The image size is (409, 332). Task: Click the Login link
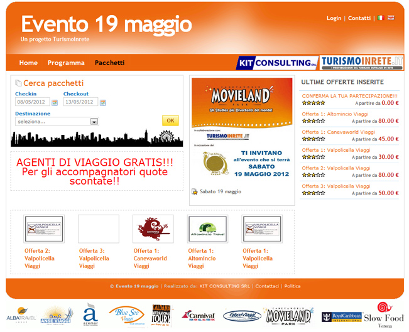(x=334, y=18)
